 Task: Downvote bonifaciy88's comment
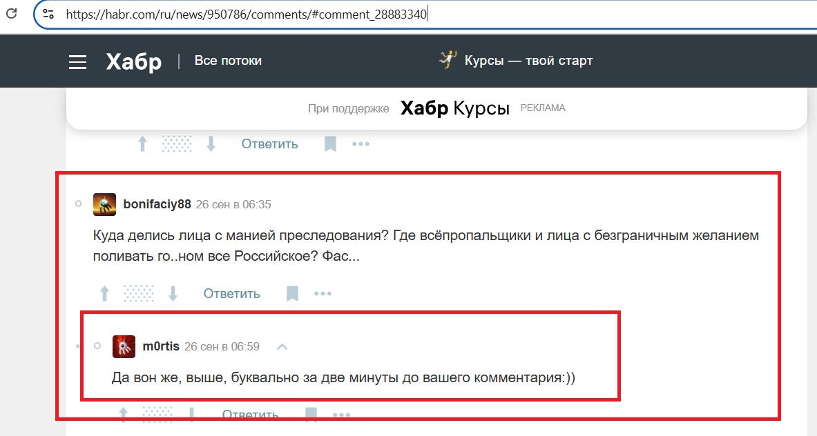[x=173, y=294]
